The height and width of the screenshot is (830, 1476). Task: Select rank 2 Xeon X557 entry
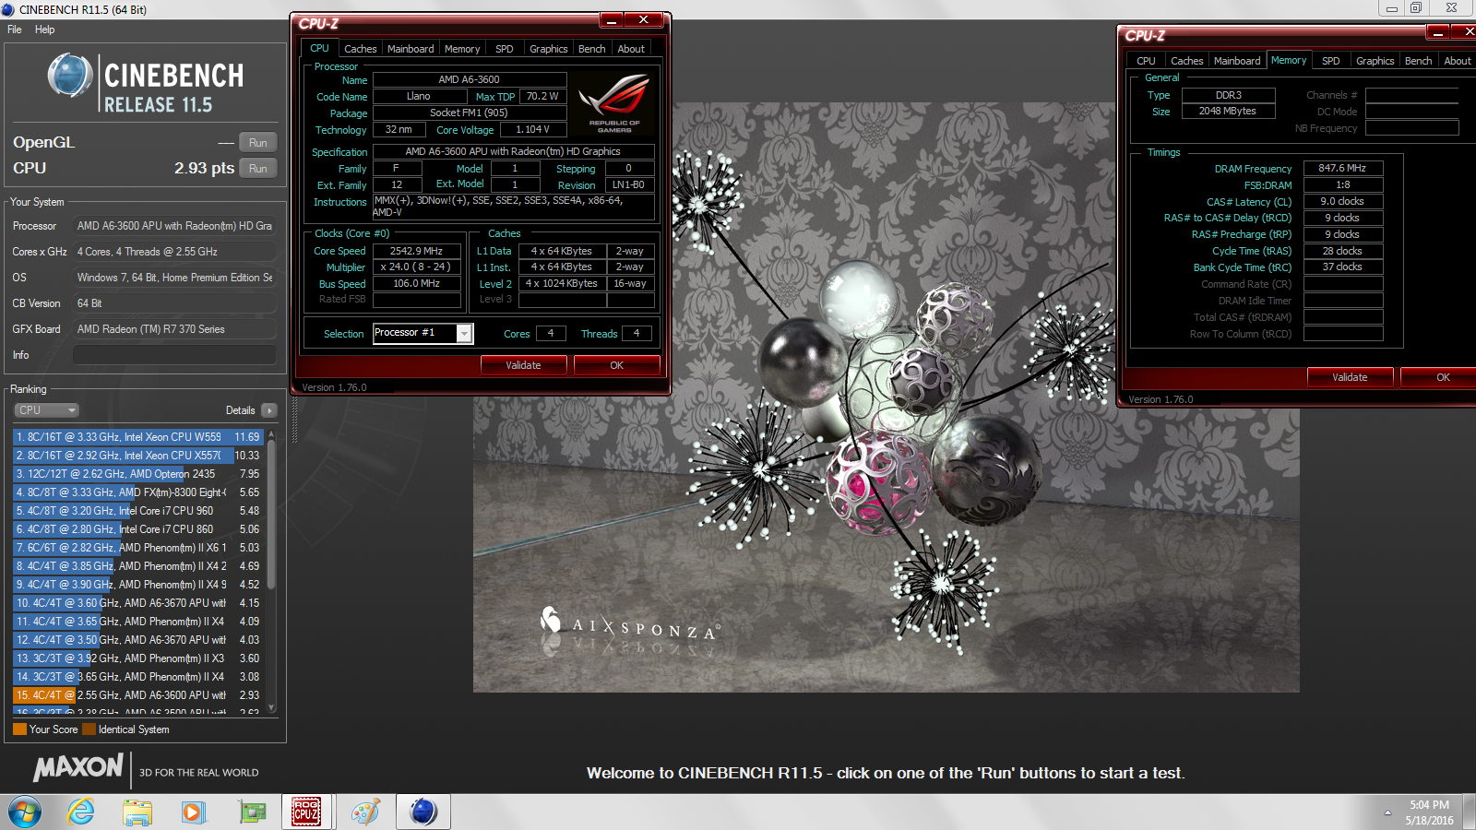click(138, 456)
